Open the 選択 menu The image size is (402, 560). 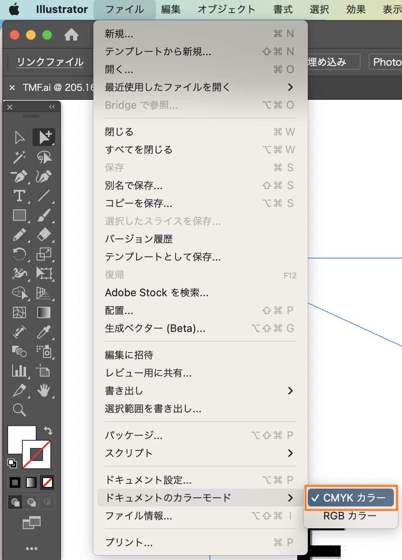320,9
